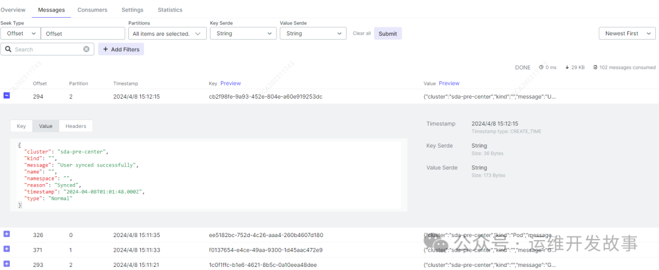Click the "Timestamp type: CREATE_TIME" detail
Image resolution: width=659 pixels, height=270 pixels.
506,132
